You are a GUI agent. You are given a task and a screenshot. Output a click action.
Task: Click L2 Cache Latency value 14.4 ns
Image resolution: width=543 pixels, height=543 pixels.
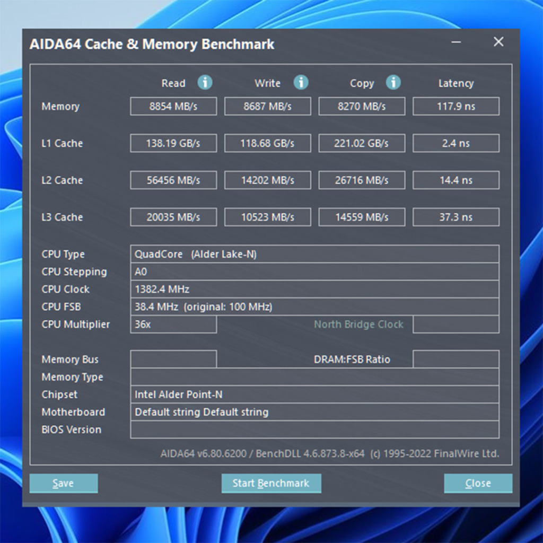click(456, 180)
